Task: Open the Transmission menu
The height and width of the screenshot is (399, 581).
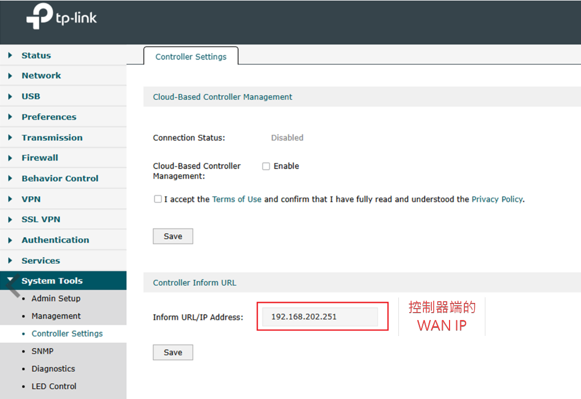Action: (x=52, y=138)
